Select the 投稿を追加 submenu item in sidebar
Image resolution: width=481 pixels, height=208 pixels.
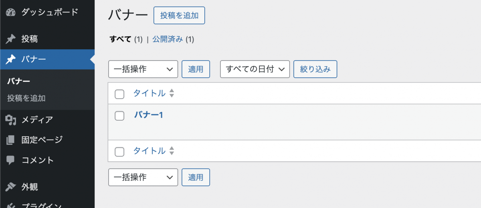click(26, 98)
